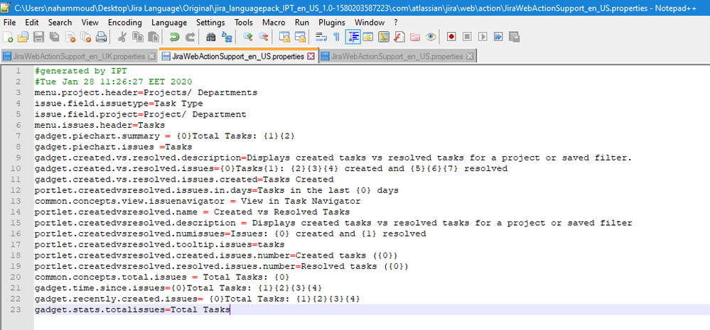Zoom out using the magnifier minus icon
Viewport: 710px width, 330px height.
263,37
